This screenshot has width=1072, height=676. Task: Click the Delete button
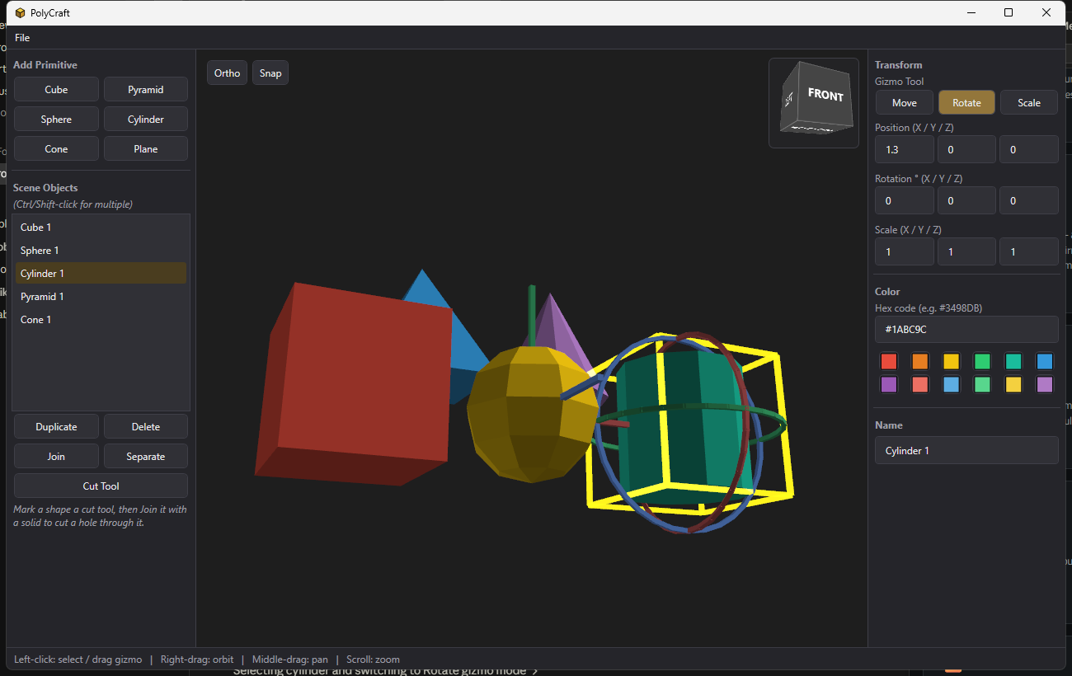pyautogui.click(x=146, y=426)
